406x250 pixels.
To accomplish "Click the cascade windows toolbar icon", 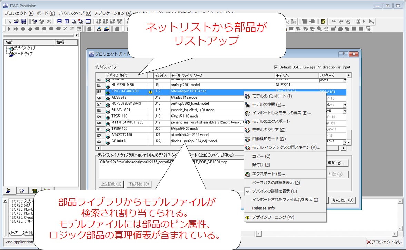I will (x=74, y=21).
